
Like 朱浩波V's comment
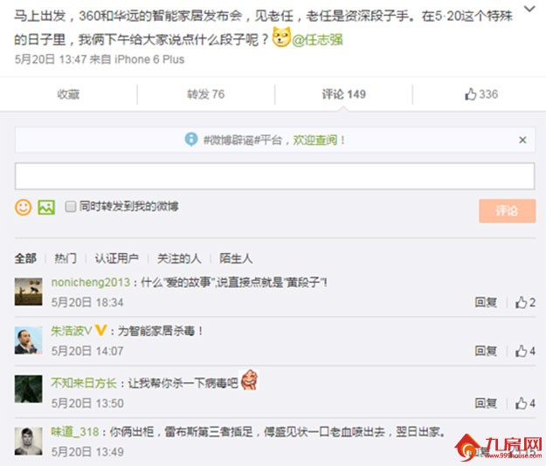coord(525,351)
